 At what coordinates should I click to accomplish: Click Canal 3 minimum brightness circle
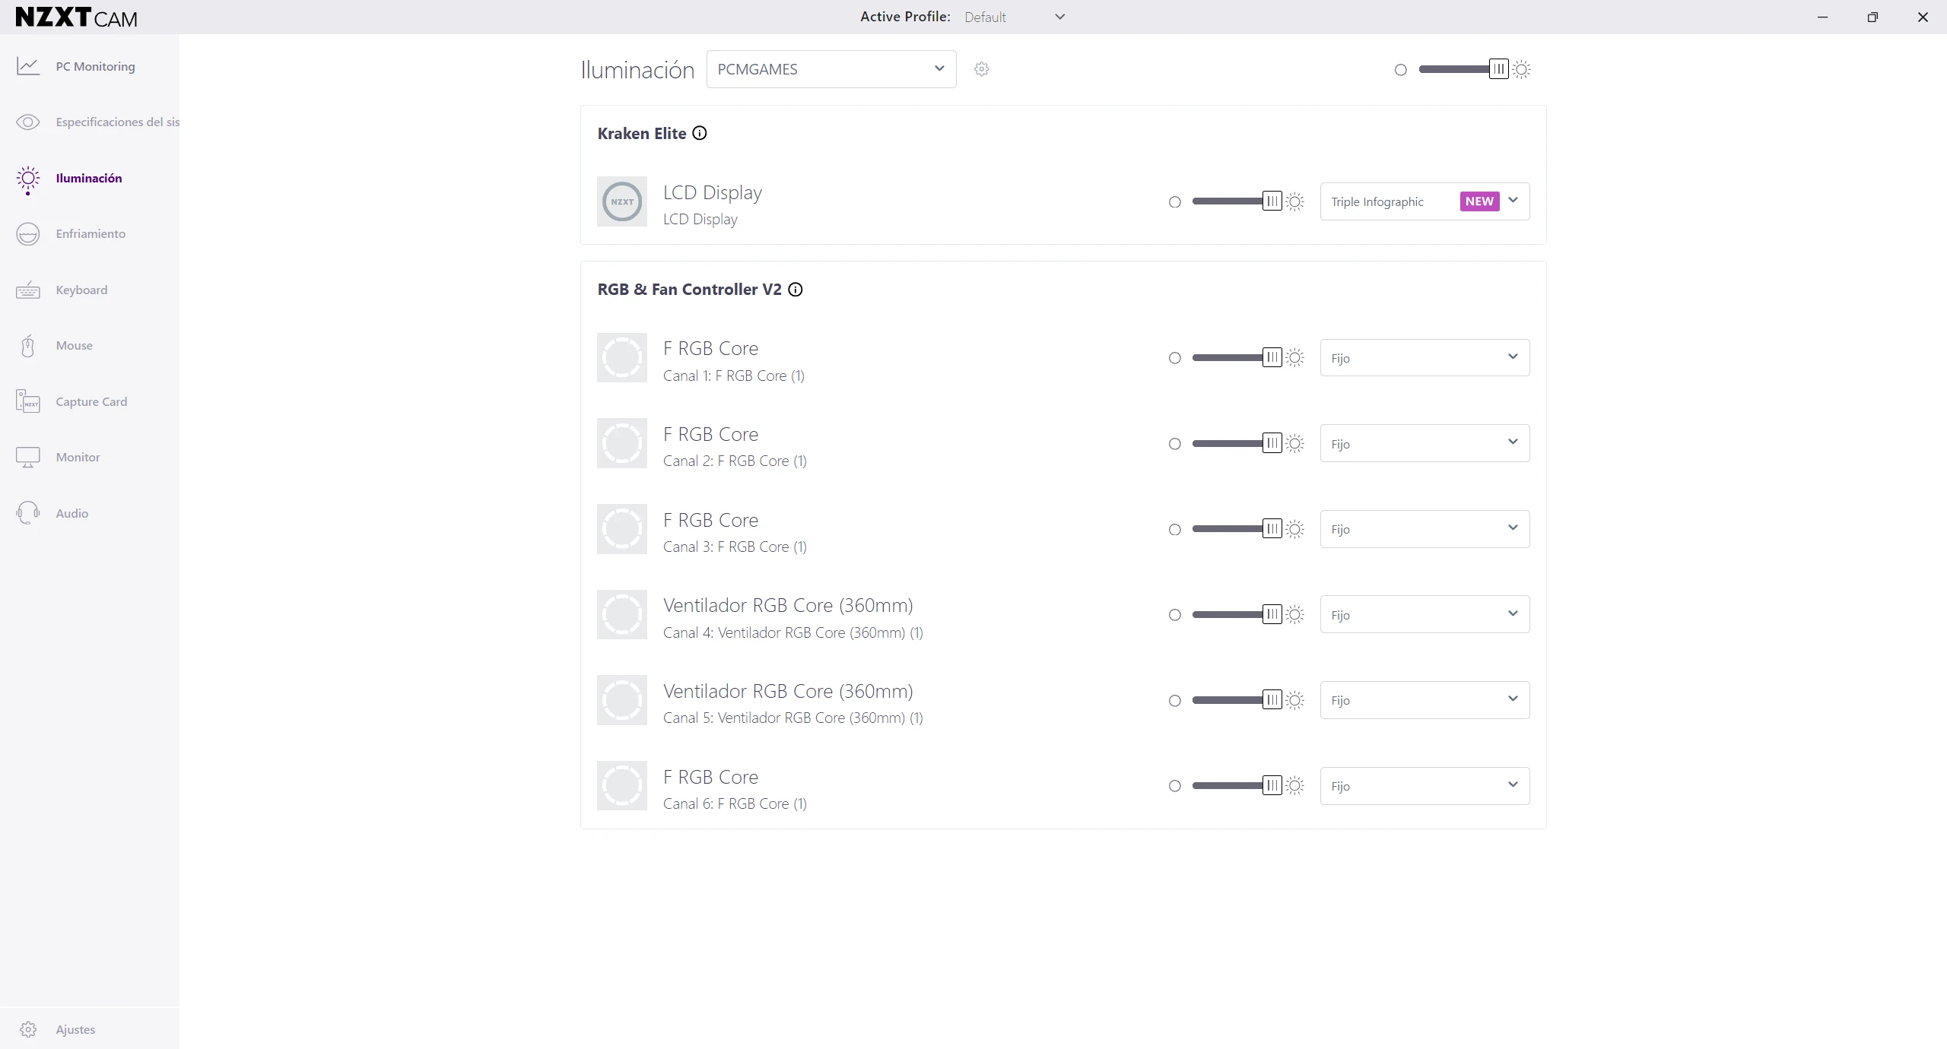1175,530
